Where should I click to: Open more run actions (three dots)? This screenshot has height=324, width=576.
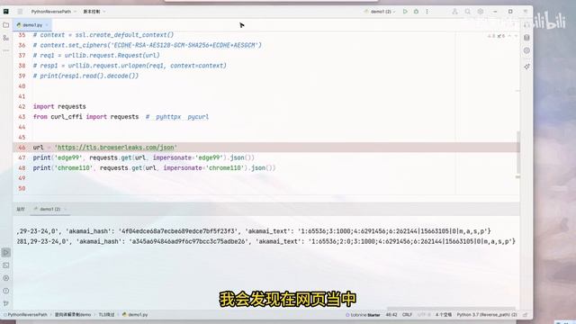pos(427,12)
